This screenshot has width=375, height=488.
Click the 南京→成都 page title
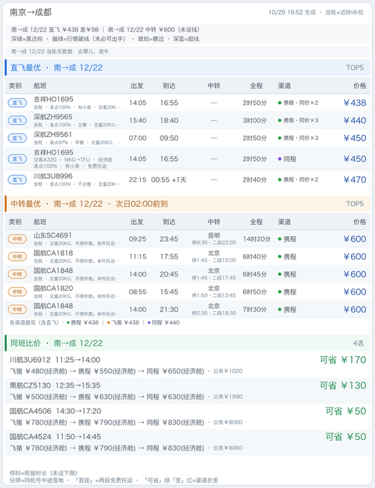tap(31, 12)
